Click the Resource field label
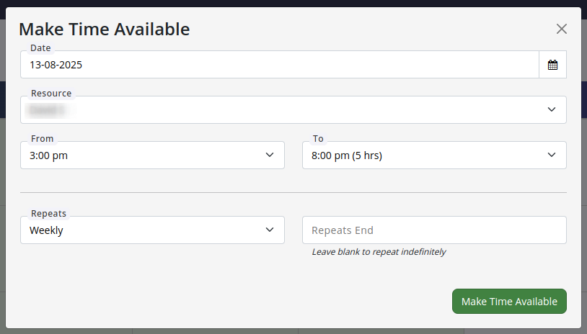This screenshot has width=587, height=334. pyautogui.click(x=51, y=94)
